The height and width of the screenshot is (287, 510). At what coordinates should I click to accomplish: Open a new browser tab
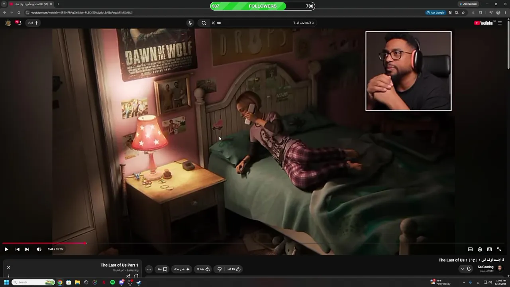pyautogui.click(x=58, y=4)
